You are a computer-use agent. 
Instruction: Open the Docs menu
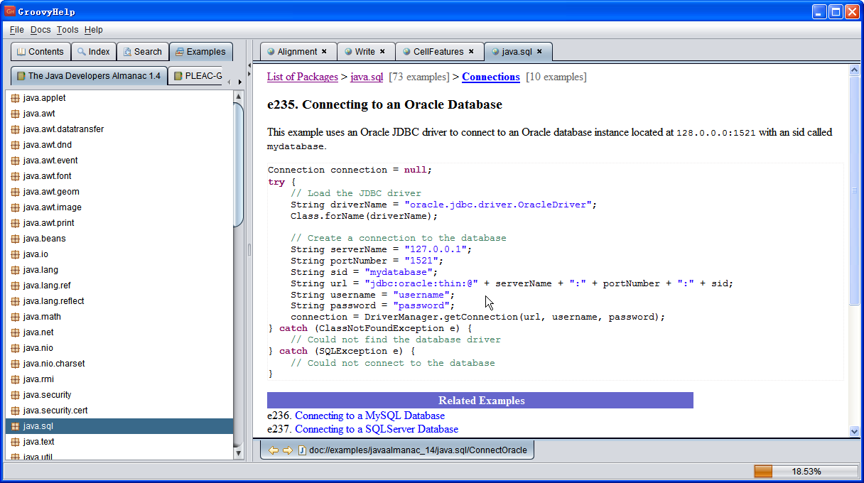click(40, 30)
